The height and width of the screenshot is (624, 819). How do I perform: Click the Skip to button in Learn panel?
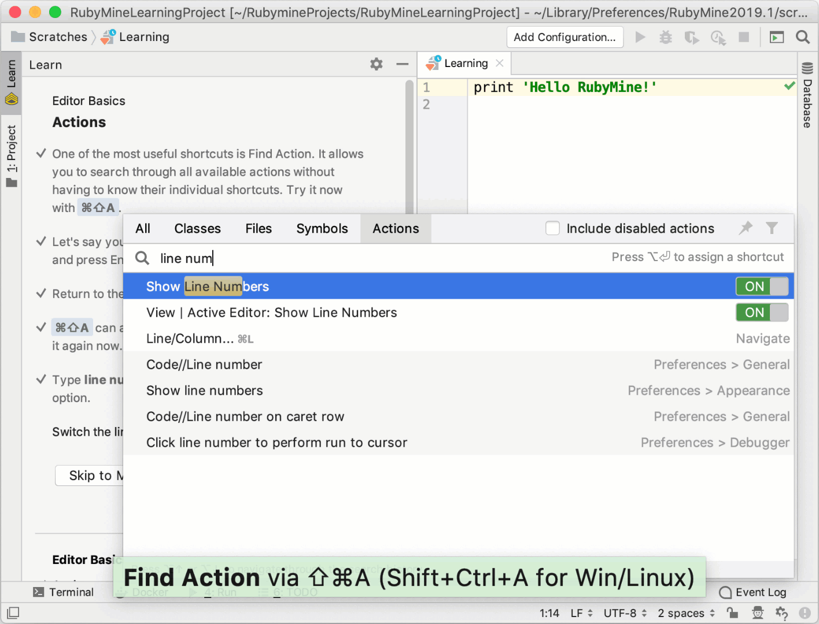(90, 476)
